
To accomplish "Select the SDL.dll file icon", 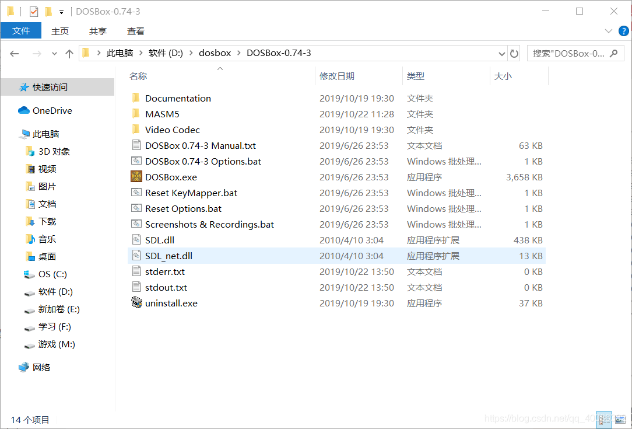I will point(136,240).
